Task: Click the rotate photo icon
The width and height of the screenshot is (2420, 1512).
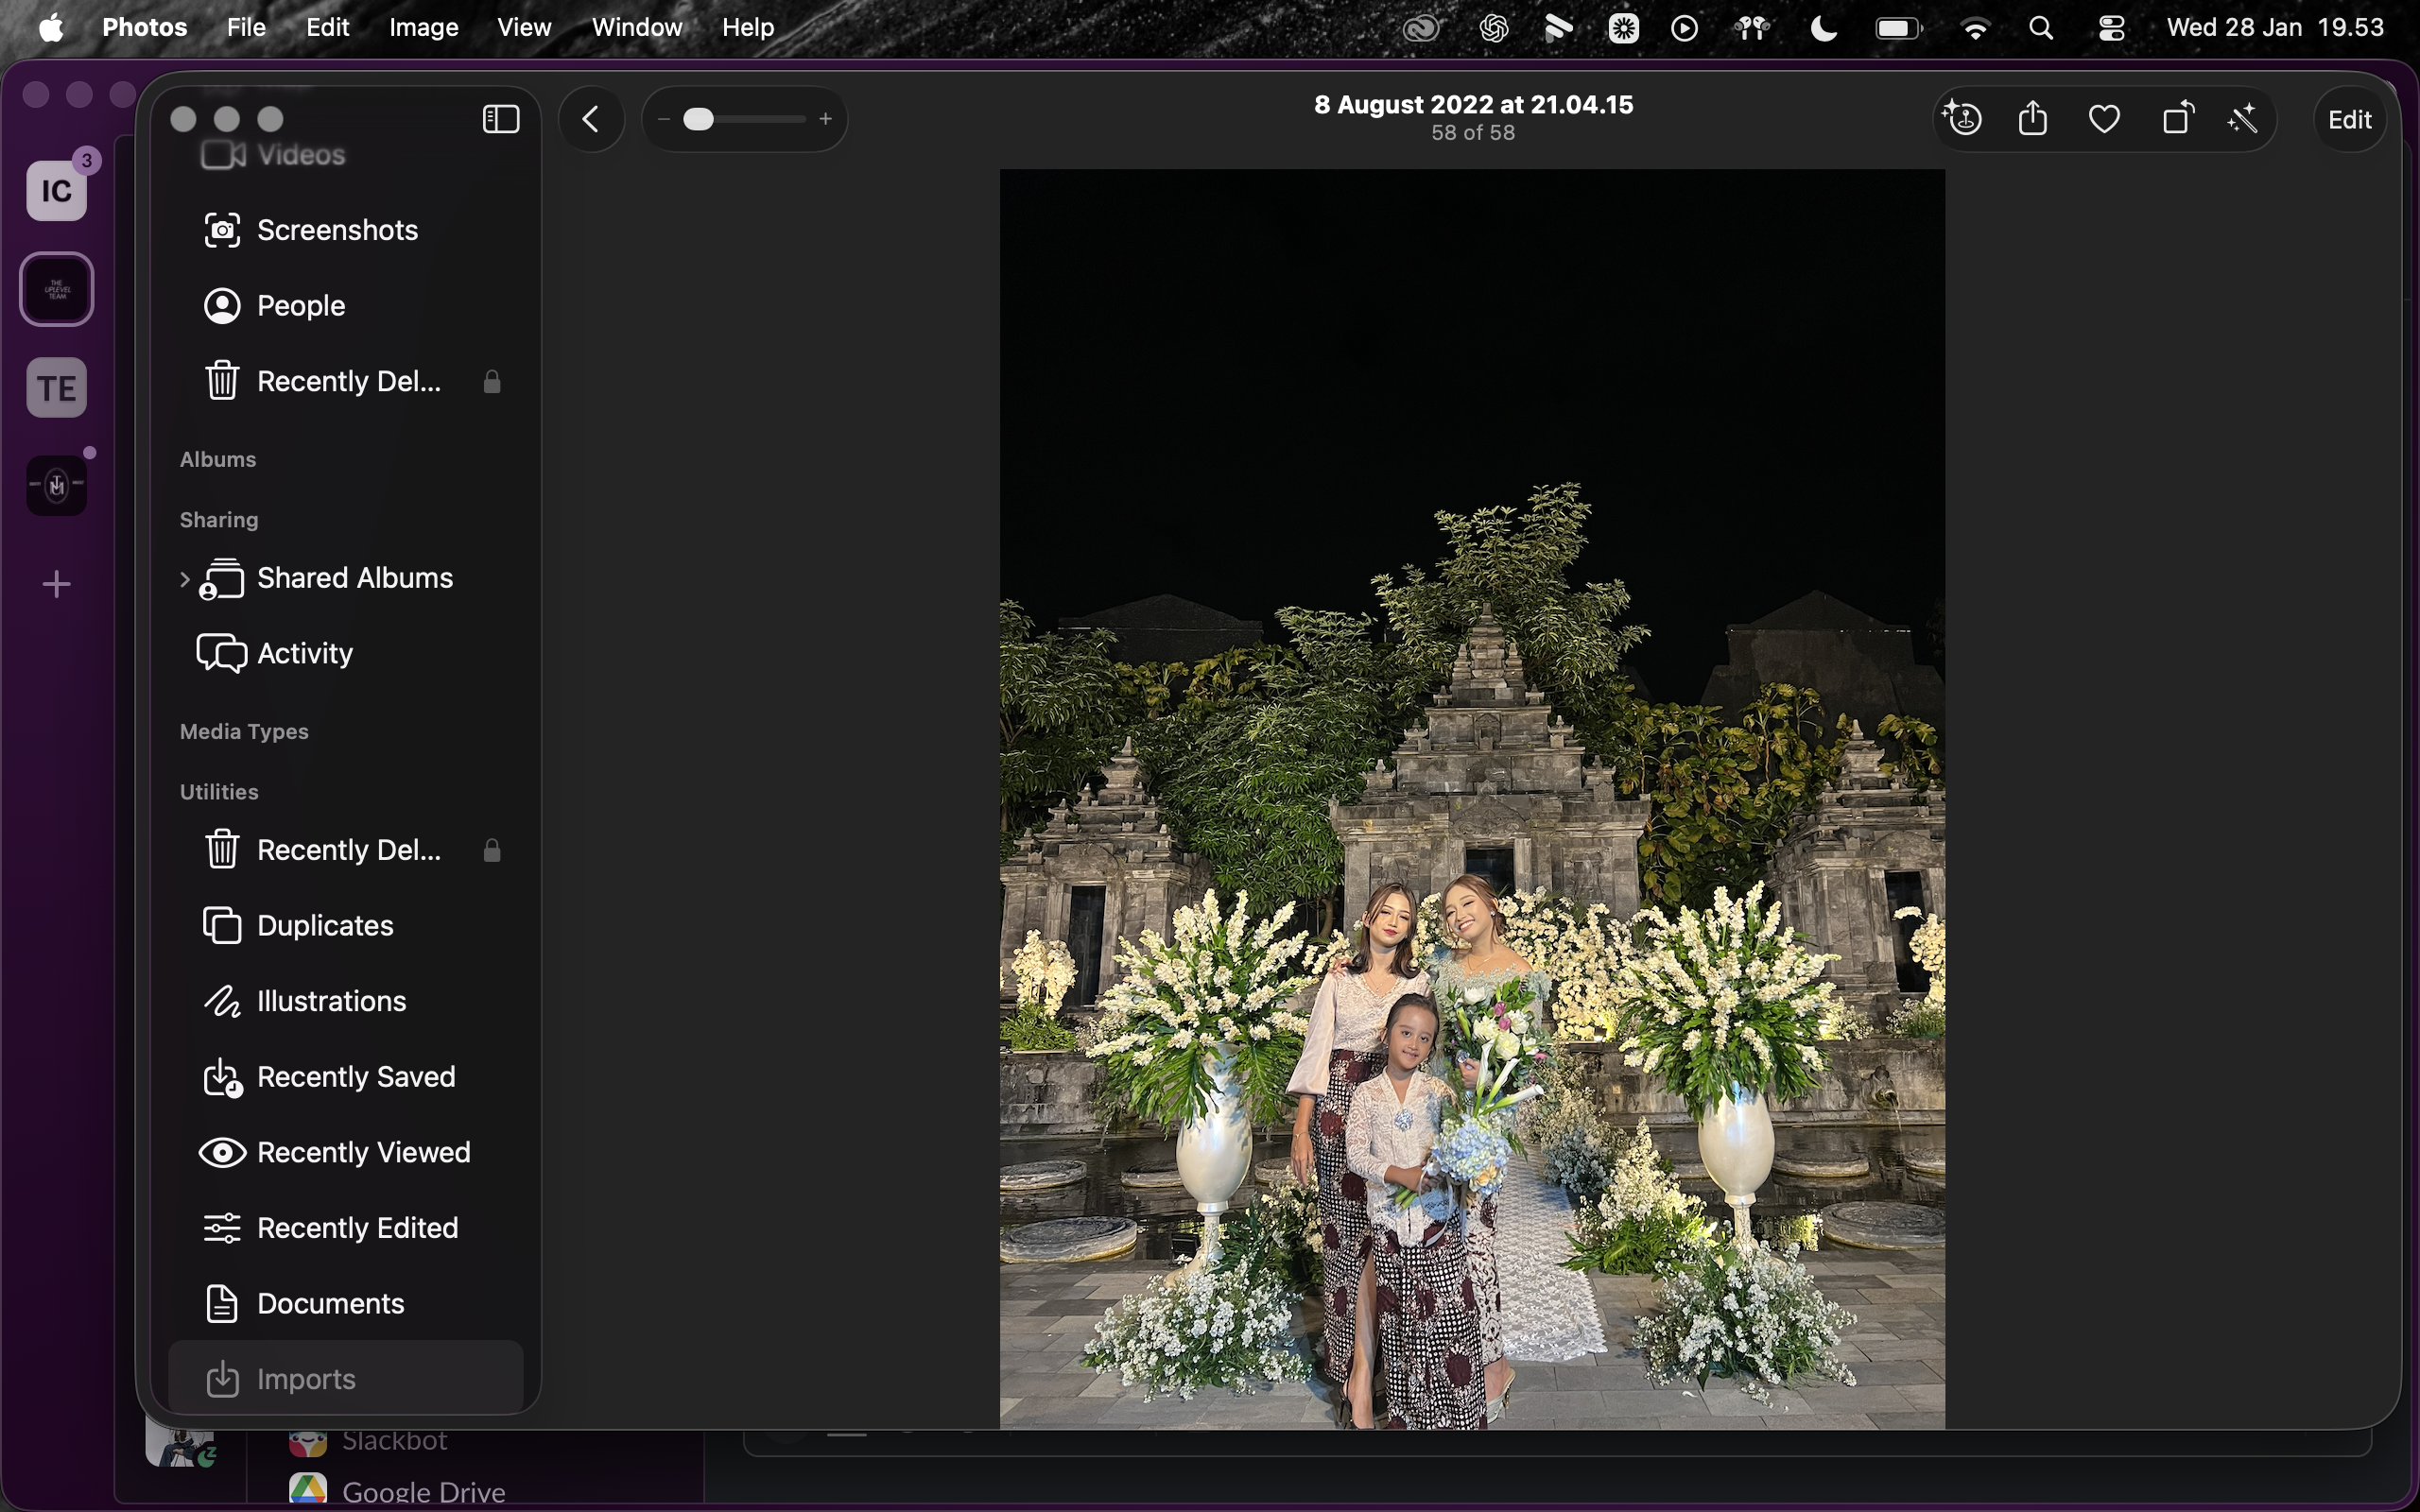Action: point(2177,119)
